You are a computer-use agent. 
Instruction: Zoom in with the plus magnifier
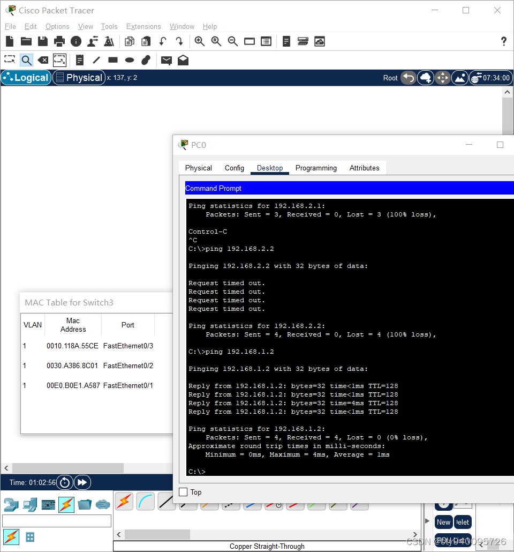pos(200,42)
